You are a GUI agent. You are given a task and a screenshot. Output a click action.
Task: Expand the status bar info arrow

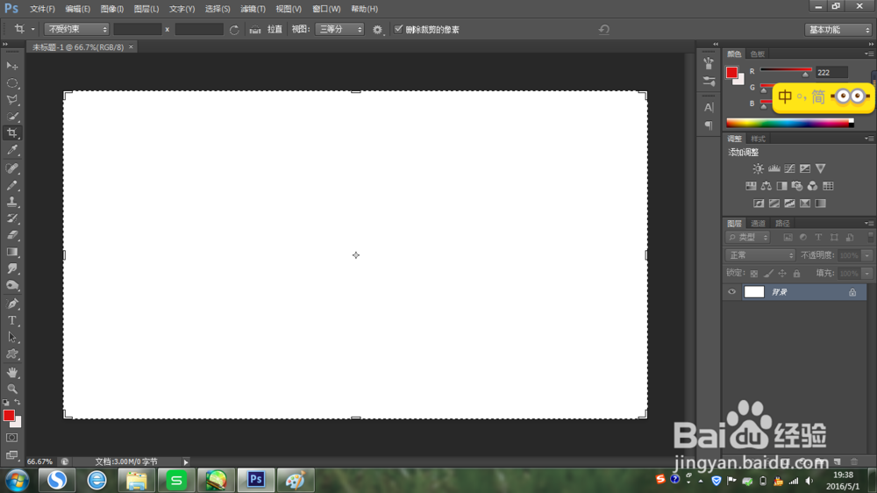pos(186,461)
